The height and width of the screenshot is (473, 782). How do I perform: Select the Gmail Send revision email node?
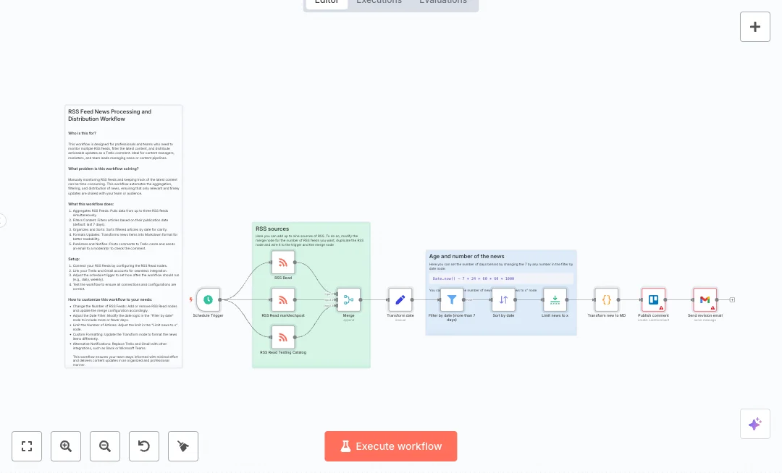[705, 299]
